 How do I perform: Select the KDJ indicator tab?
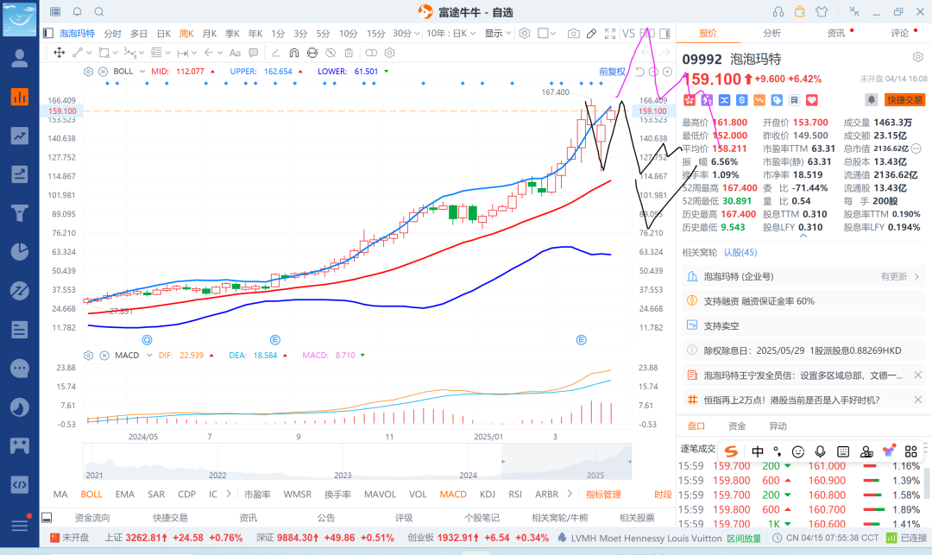tap(488, 494)
